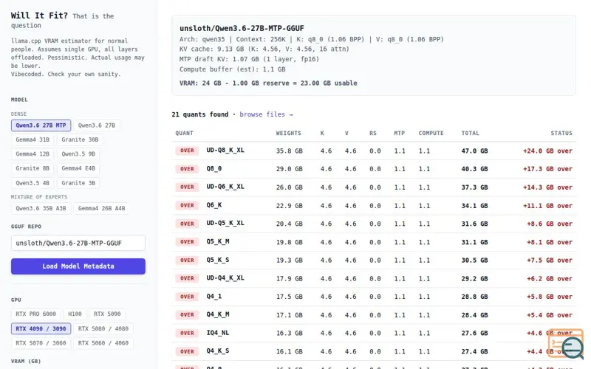The width and height of the screenshot is (591, 369).
Task: Click the 23.00 GB usable VRAM line
Action: coord(268,83)
